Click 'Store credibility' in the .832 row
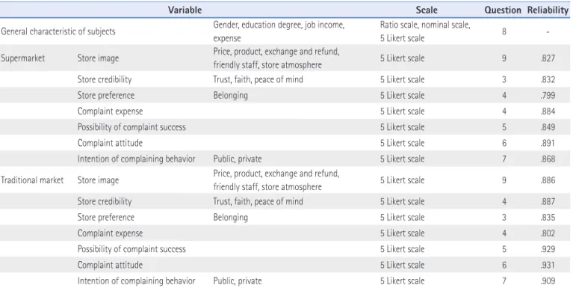This screenshot has height=288, width=573. coord(105,79)
